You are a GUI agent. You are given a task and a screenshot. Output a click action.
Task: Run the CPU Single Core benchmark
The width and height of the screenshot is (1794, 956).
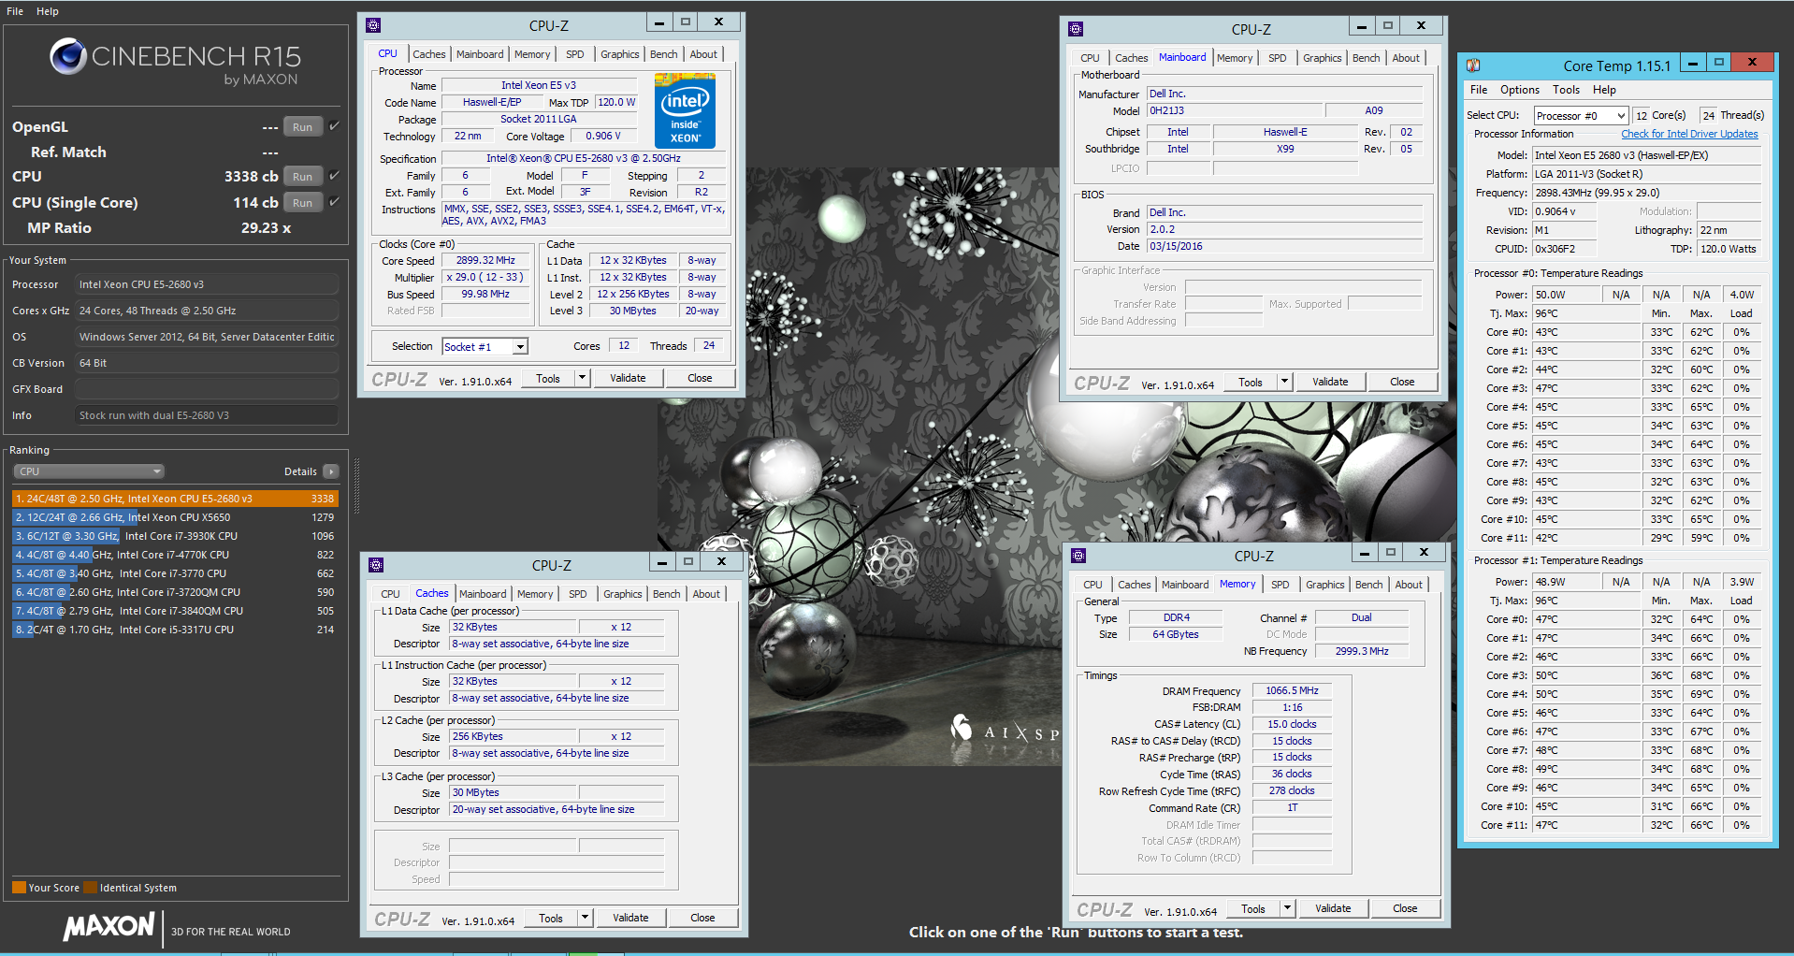tap(302, 203)
